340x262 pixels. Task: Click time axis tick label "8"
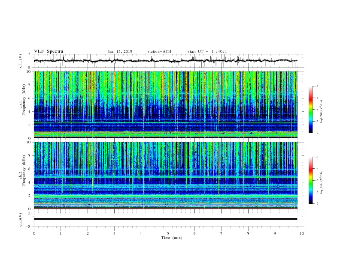point(248,233)
